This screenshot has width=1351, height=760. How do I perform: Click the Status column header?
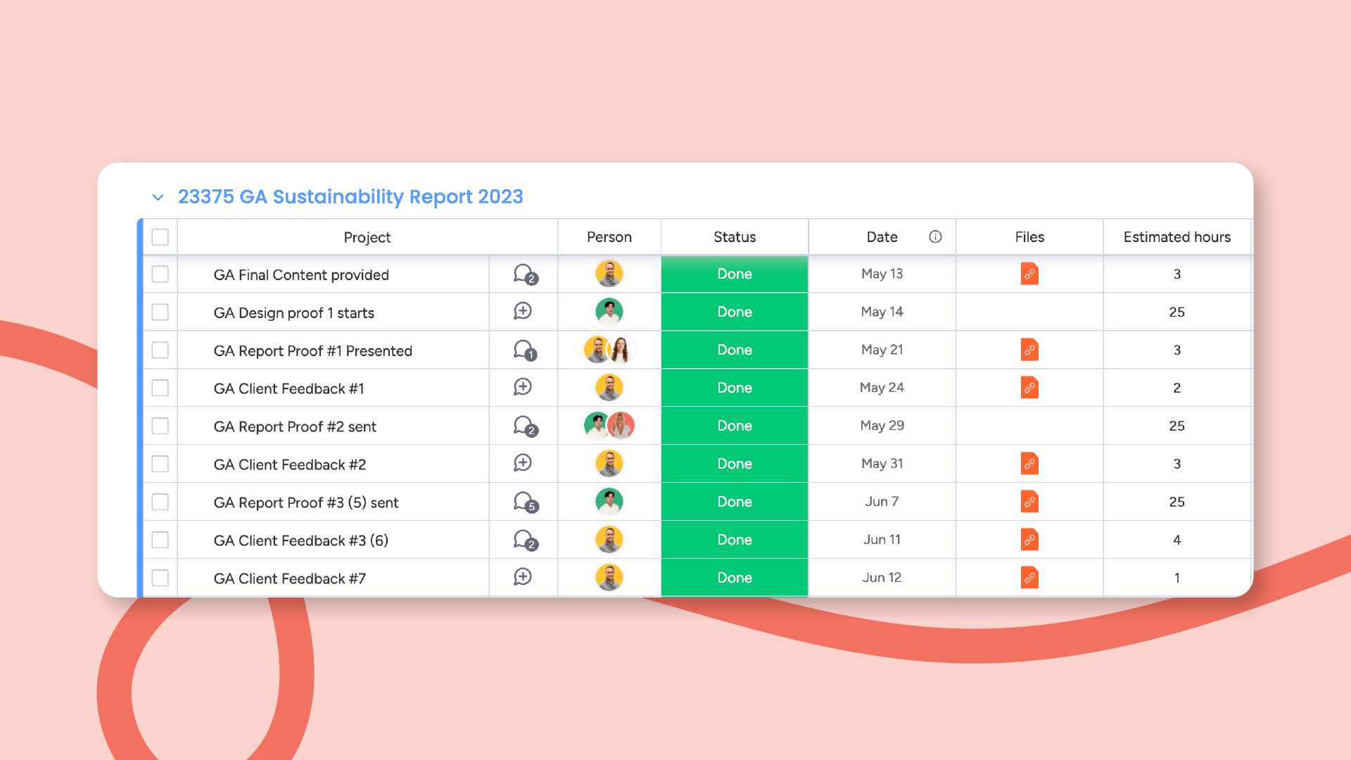point(735,237)
